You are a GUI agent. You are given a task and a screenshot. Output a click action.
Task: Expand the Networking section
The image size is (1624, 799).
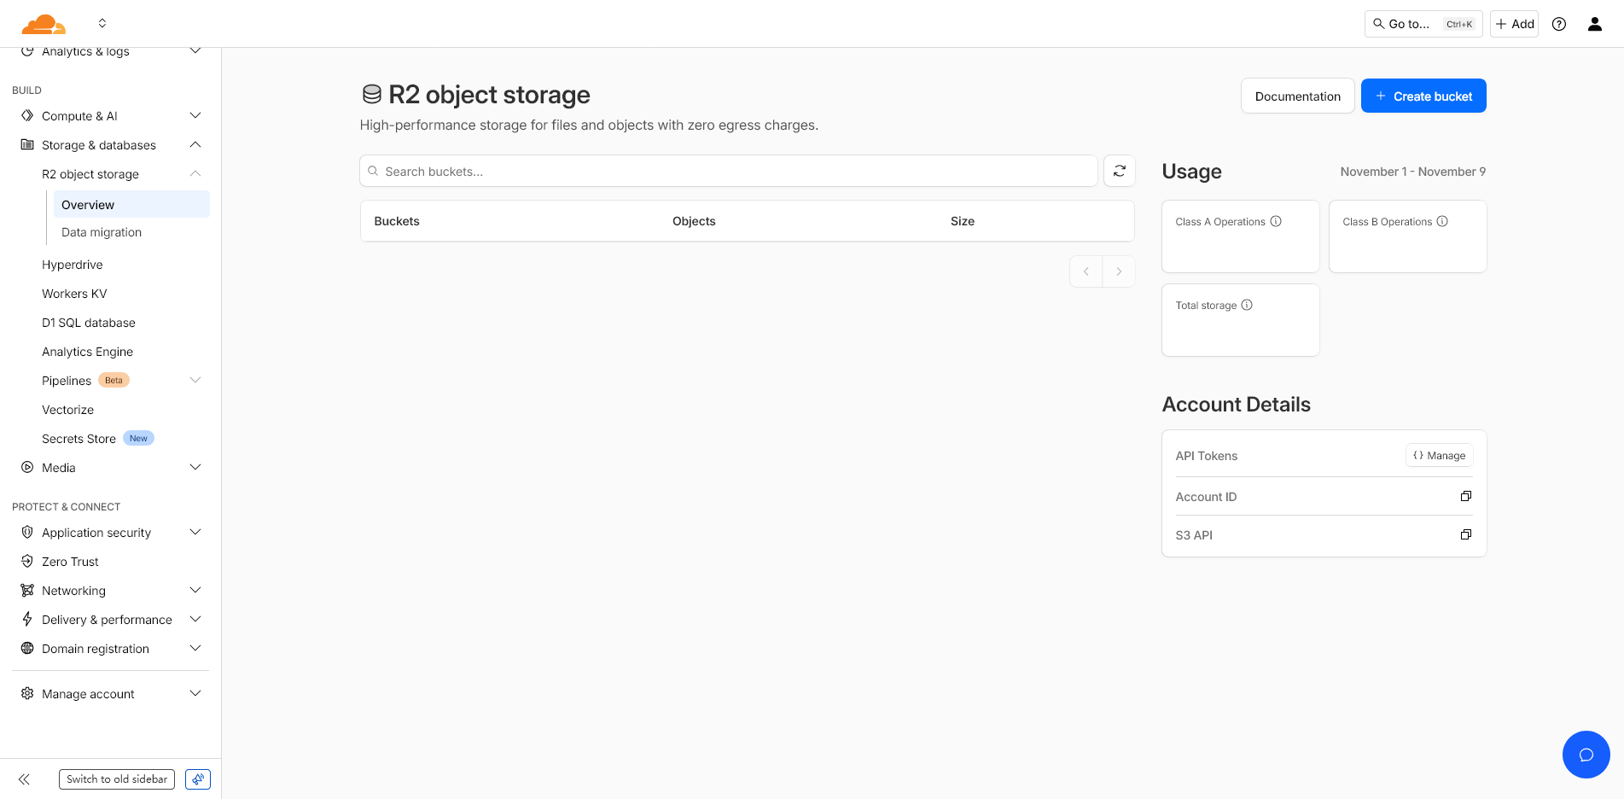pyautogui.click(x=195, y=590)
